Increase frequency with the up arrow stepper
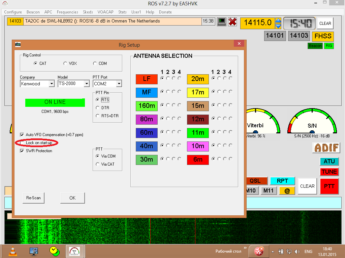345x258 pixels. 278,20
